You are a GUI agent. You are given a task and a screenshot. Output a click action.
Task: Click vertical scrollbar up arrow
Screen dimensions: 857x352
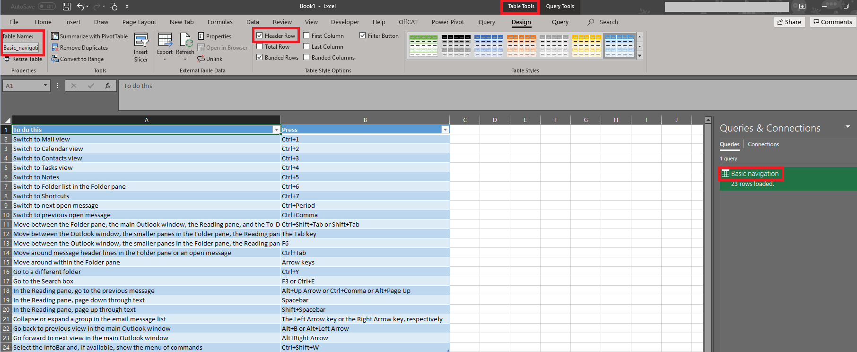708,120
